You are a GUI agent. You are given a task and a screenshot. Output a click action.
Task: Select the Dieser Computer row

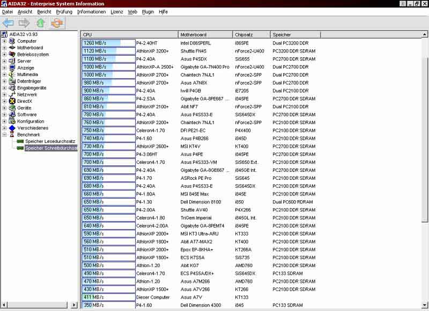tap(201, 297)
